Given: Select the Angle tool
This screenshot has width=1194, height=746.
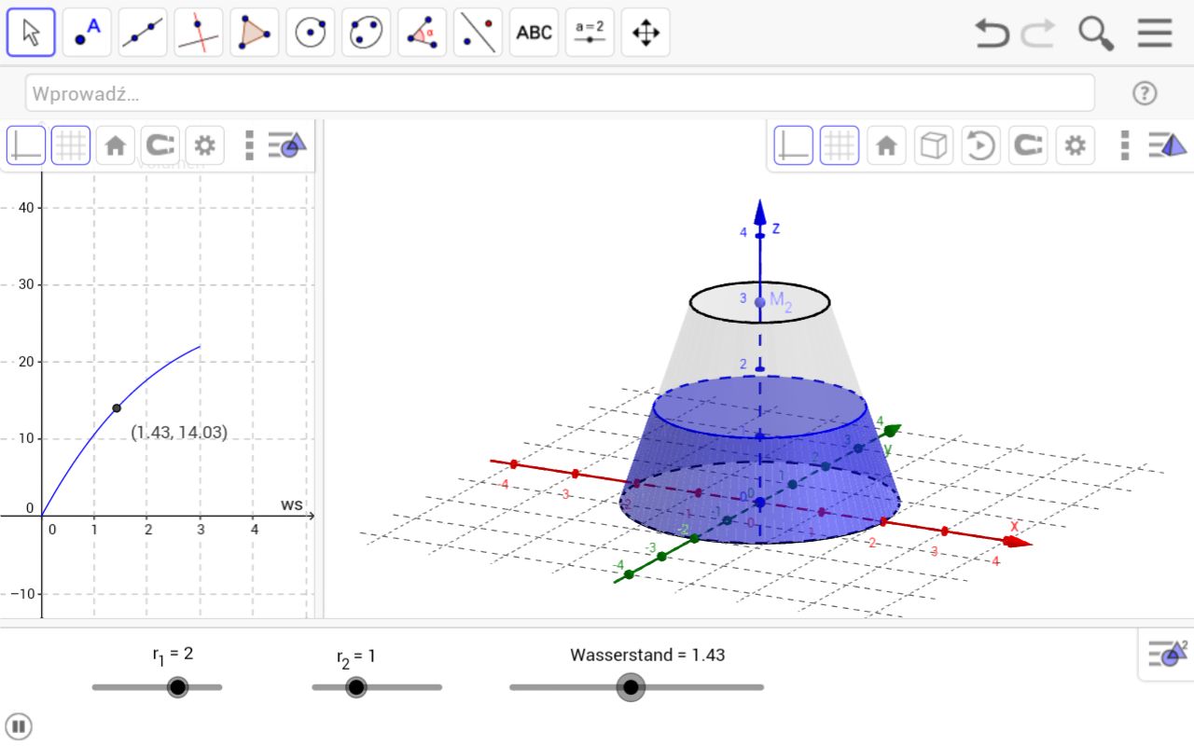Looking at the screenshot, I should tap(423, 33).
